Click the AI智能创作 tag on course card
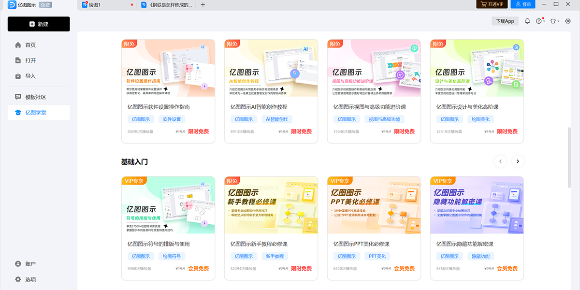580x290 pixels. pyautogui.click(x=277, y=119)
